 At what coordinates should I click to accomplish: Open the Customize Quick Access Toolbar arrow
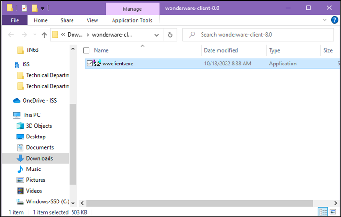42,8
